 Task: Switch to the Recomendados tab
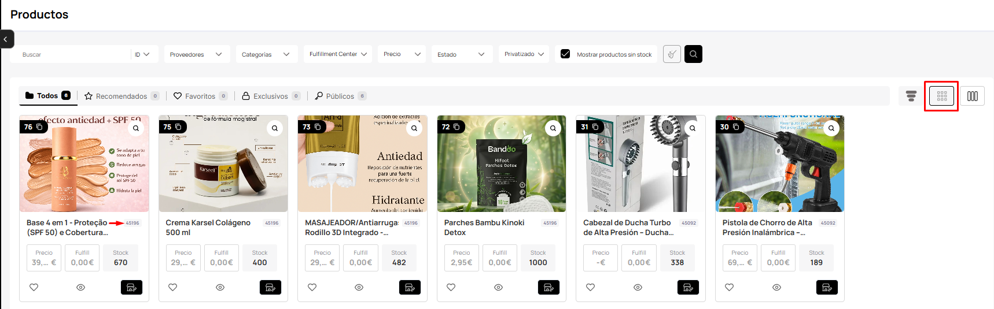tap(122, 96)
